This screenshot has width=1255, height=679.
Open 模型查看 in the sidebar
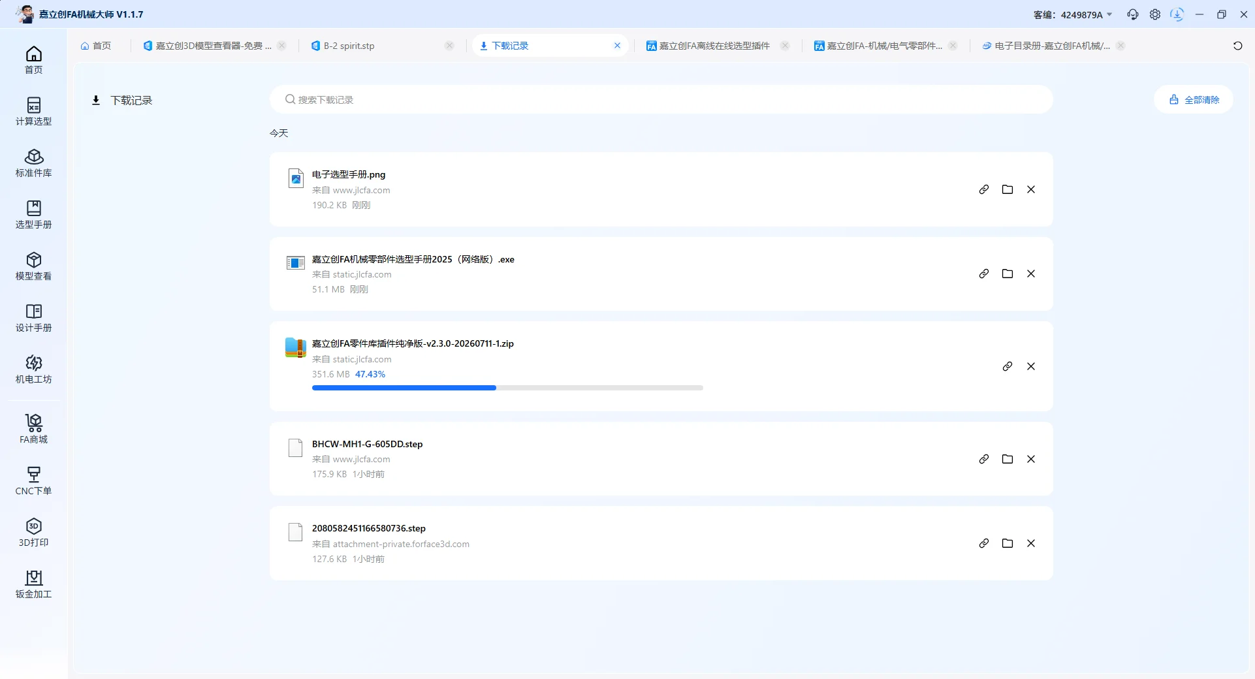click(x=33, y=266)
